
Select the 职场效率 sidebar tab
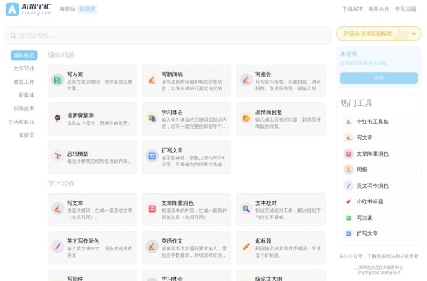(x=24, y=109)
